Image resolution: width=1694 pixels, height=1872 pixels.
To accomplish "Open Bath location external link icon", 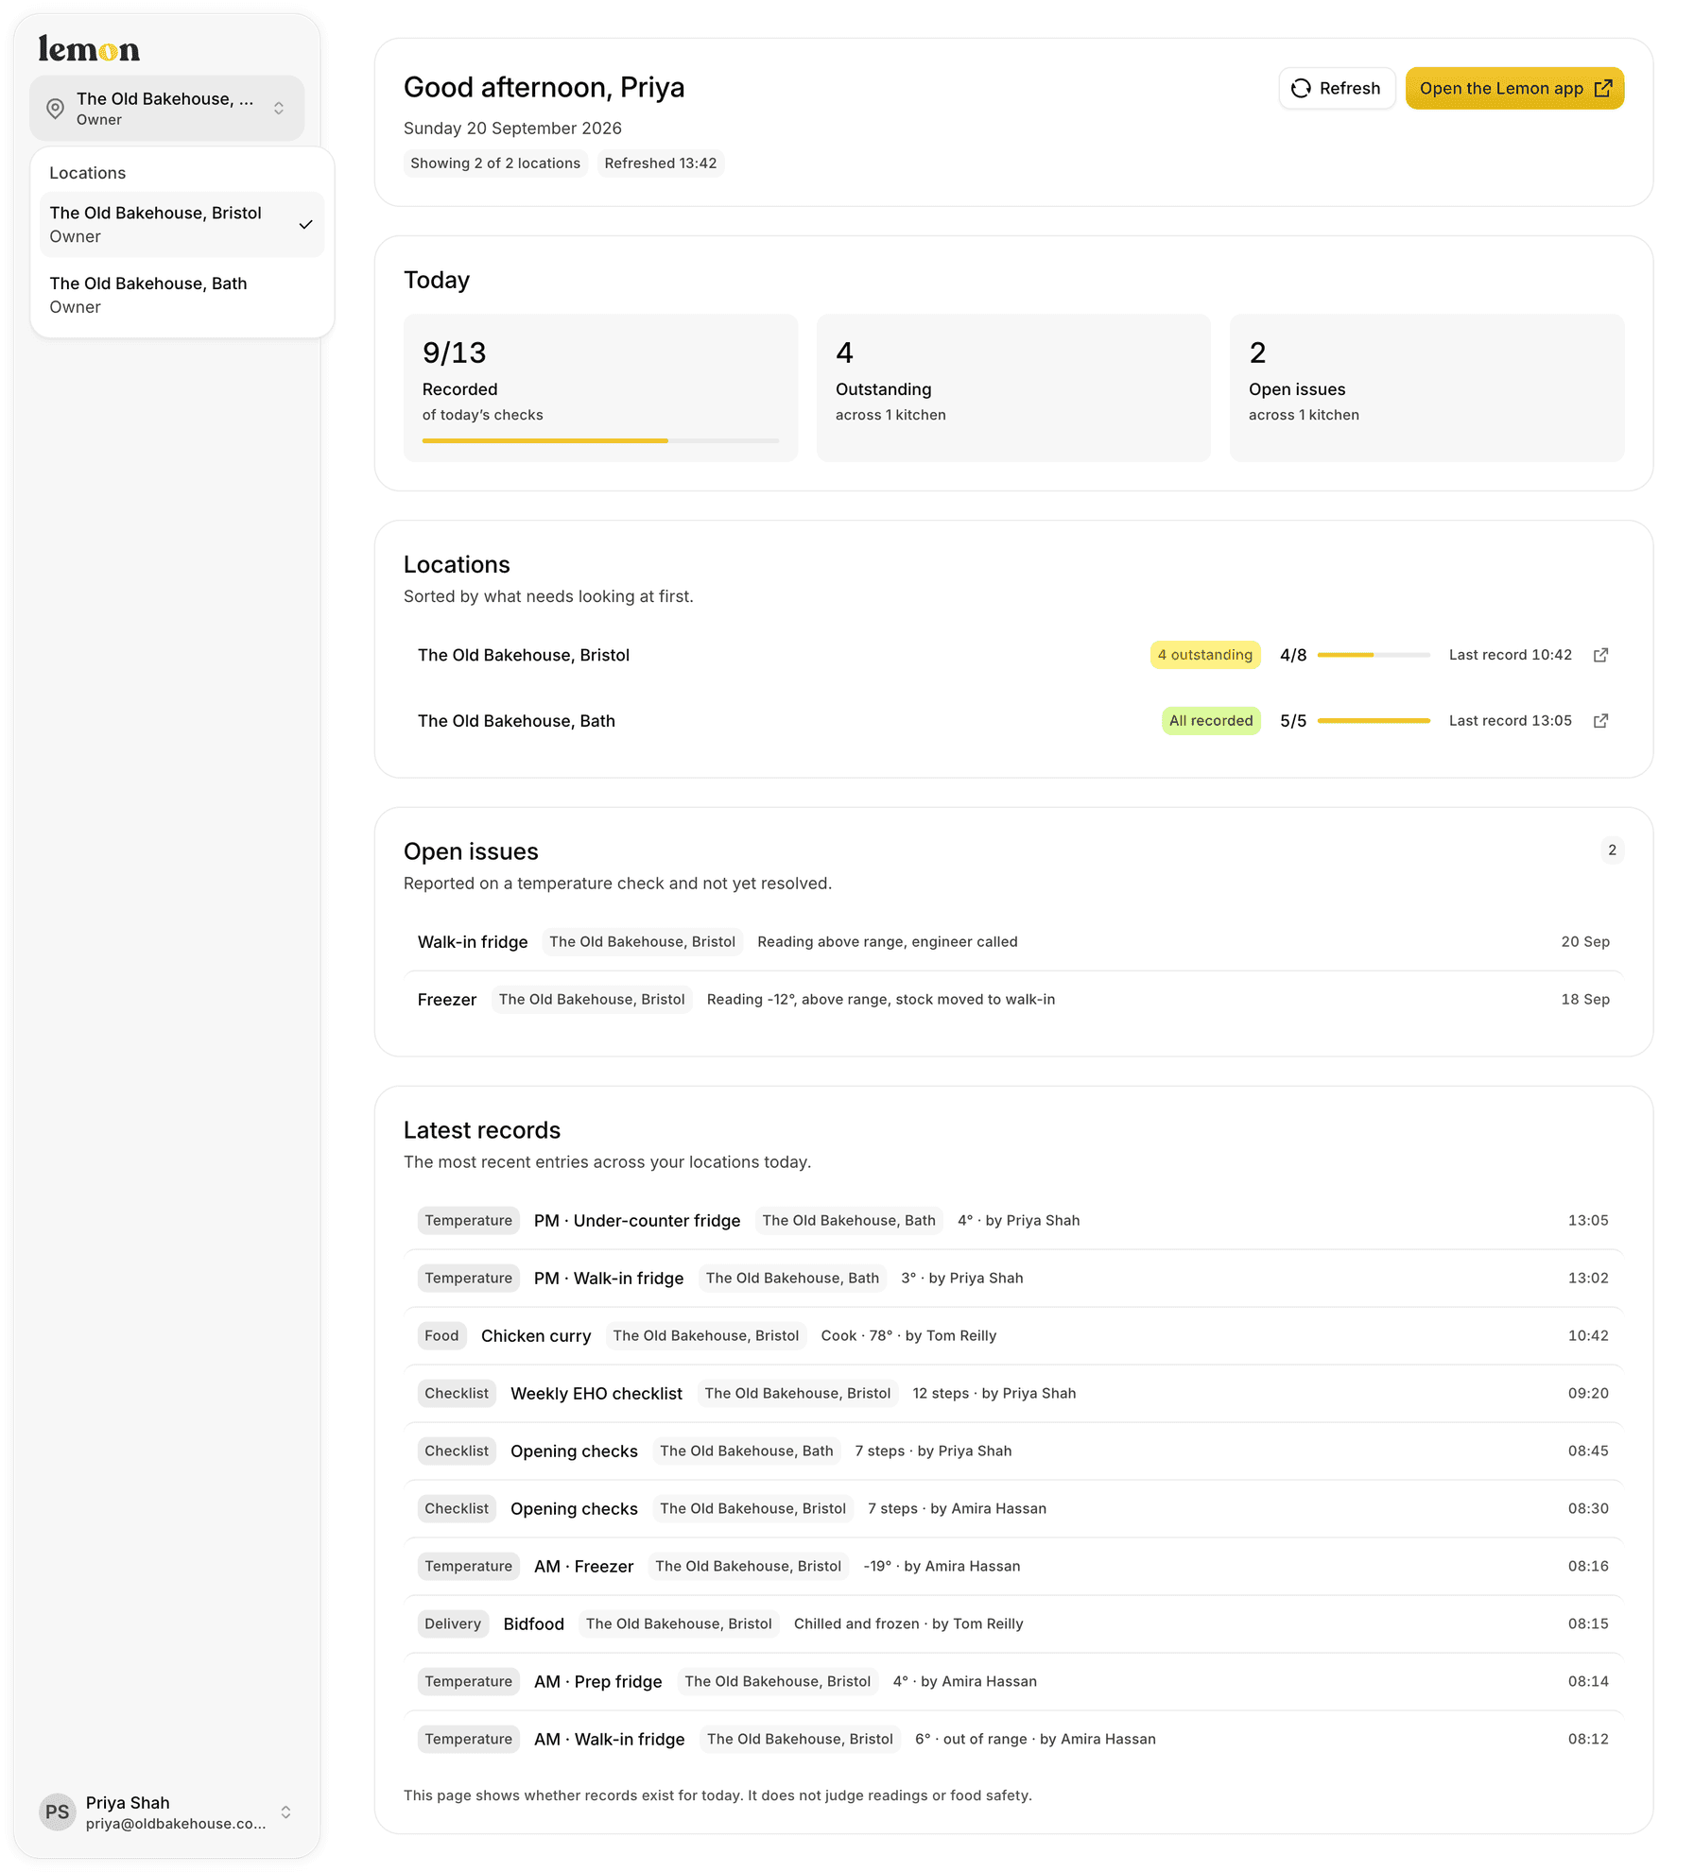I will [x=1600, y=721].
